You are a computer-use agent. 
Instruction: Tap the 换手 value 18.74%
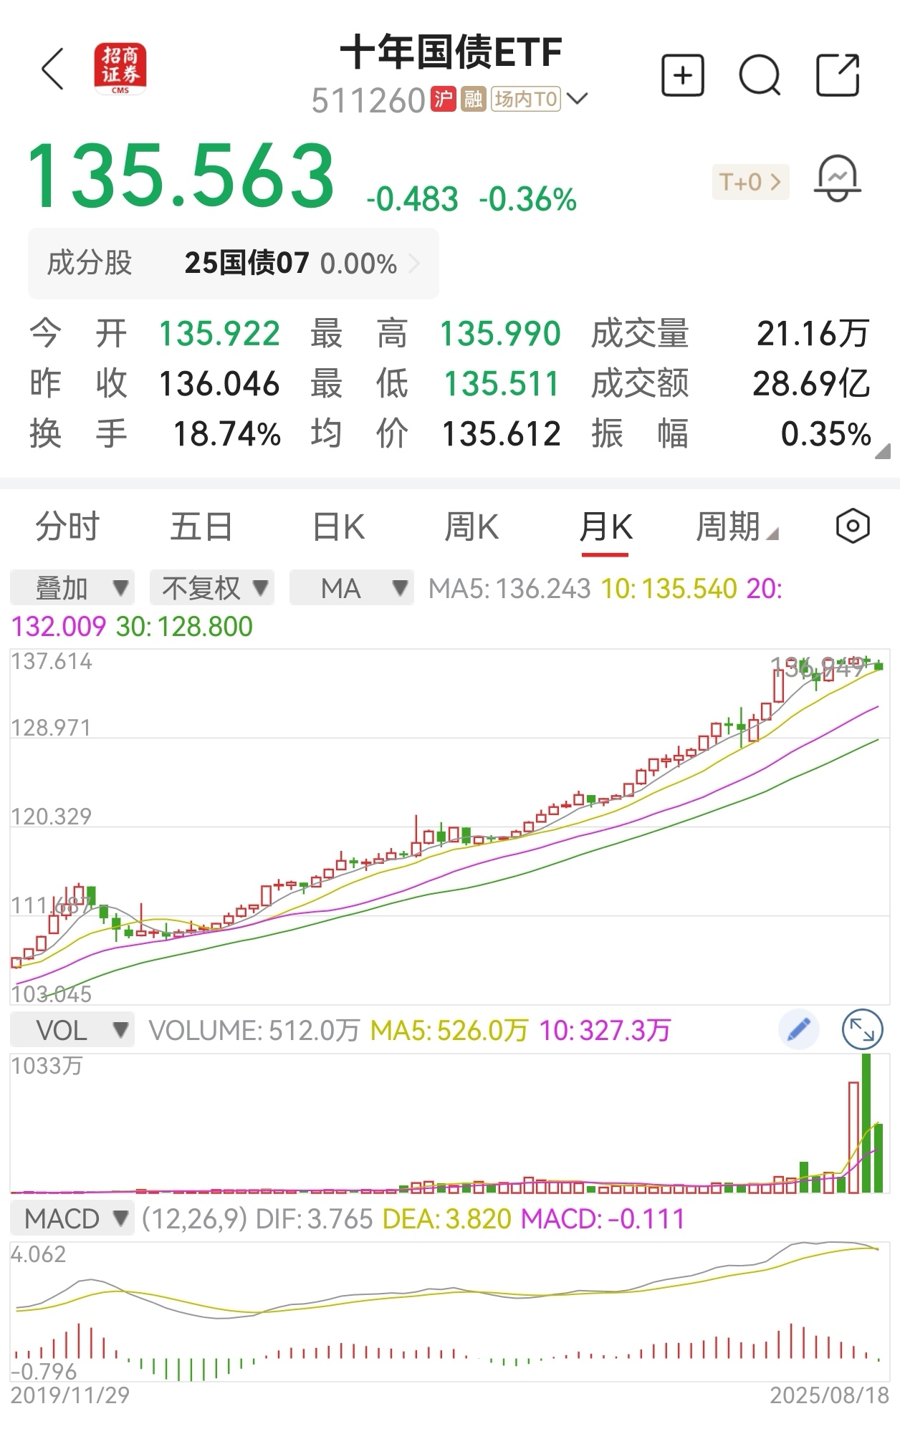click(227, 434)
